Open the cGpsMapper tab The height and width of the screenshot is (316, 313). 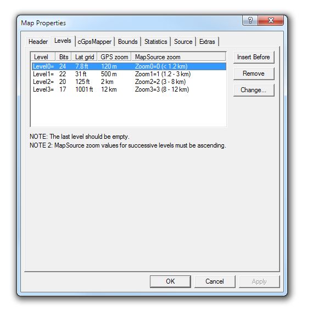pyautogui.click(x=94, y=42)
